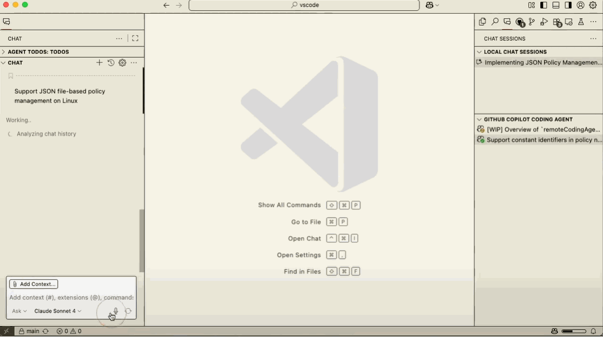Start voice chat with the microphone icon
Screen dimensions: 603x337
click(x=115, y=311)
